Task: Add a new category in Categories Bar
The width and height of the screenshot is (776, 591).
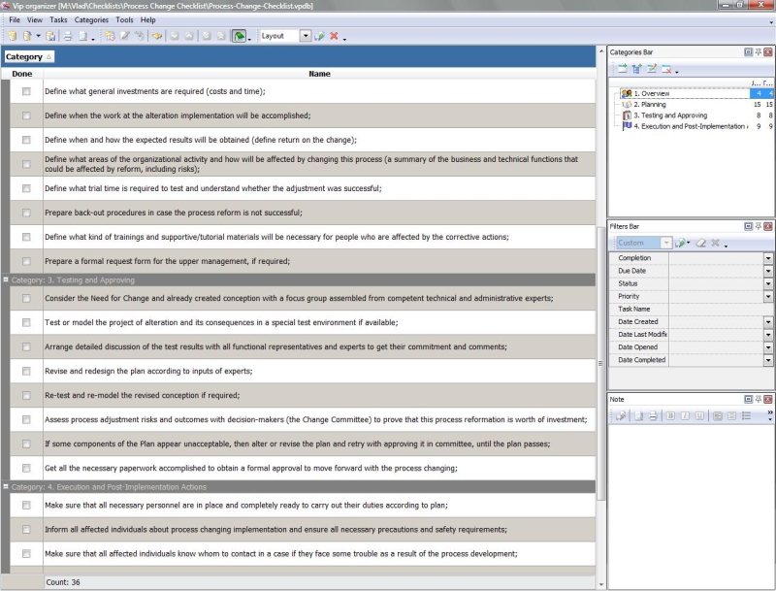Action: (x=622, y=69)
